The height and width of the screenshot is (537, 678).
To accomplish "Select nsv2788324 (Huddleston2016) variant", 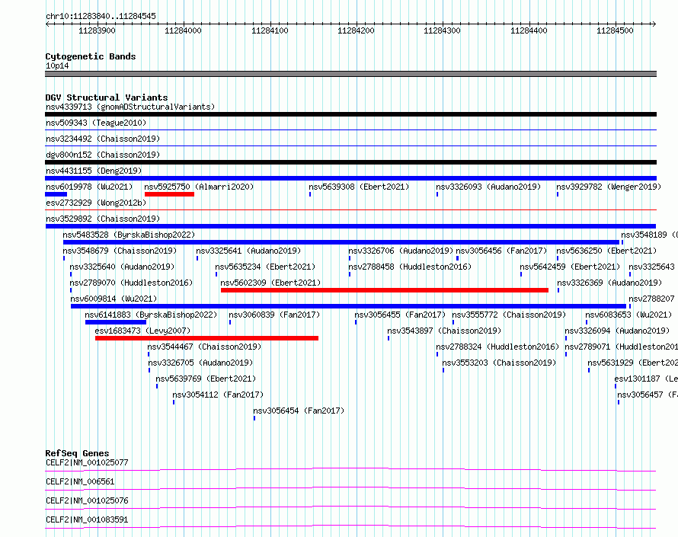I will pyautogui.click(x=497, y=347).
